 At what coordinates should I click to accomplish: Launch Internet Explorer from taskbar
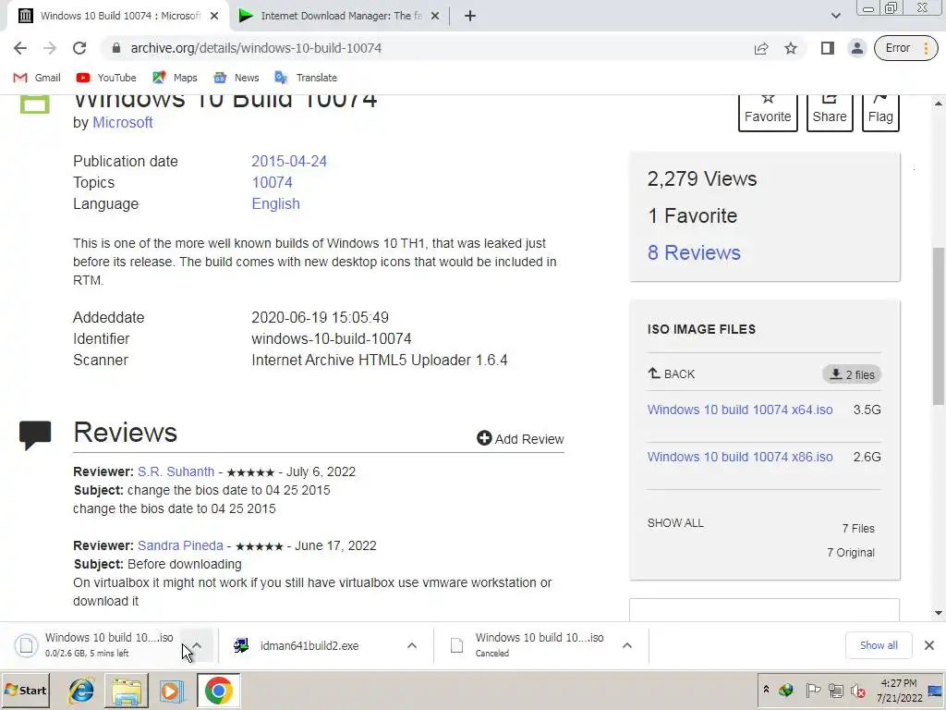81,691
